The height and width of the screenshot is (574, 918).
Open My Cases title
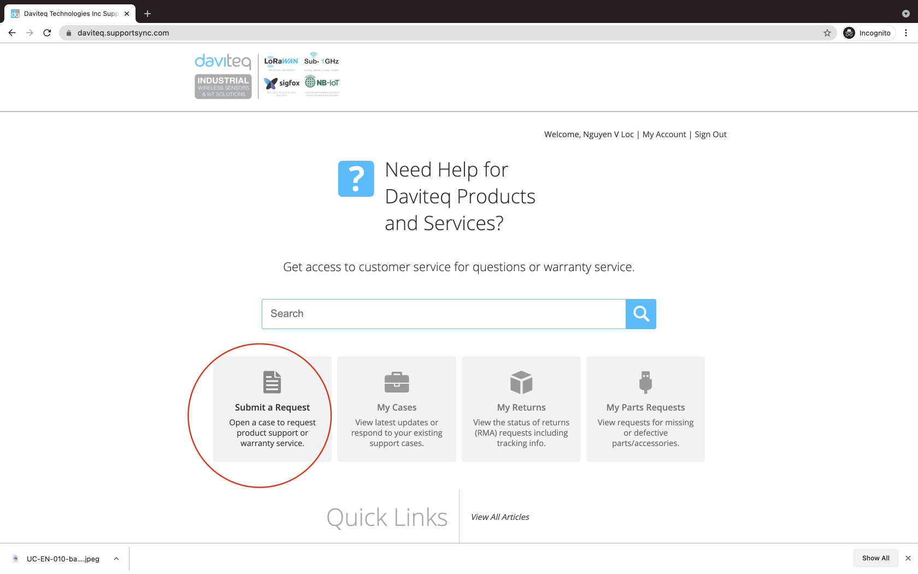(x=397, y=407)
